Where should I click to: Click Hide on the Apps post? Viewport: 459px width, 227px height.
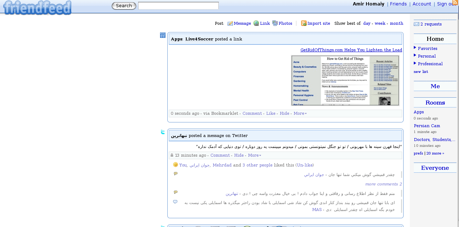click(284, 114)
